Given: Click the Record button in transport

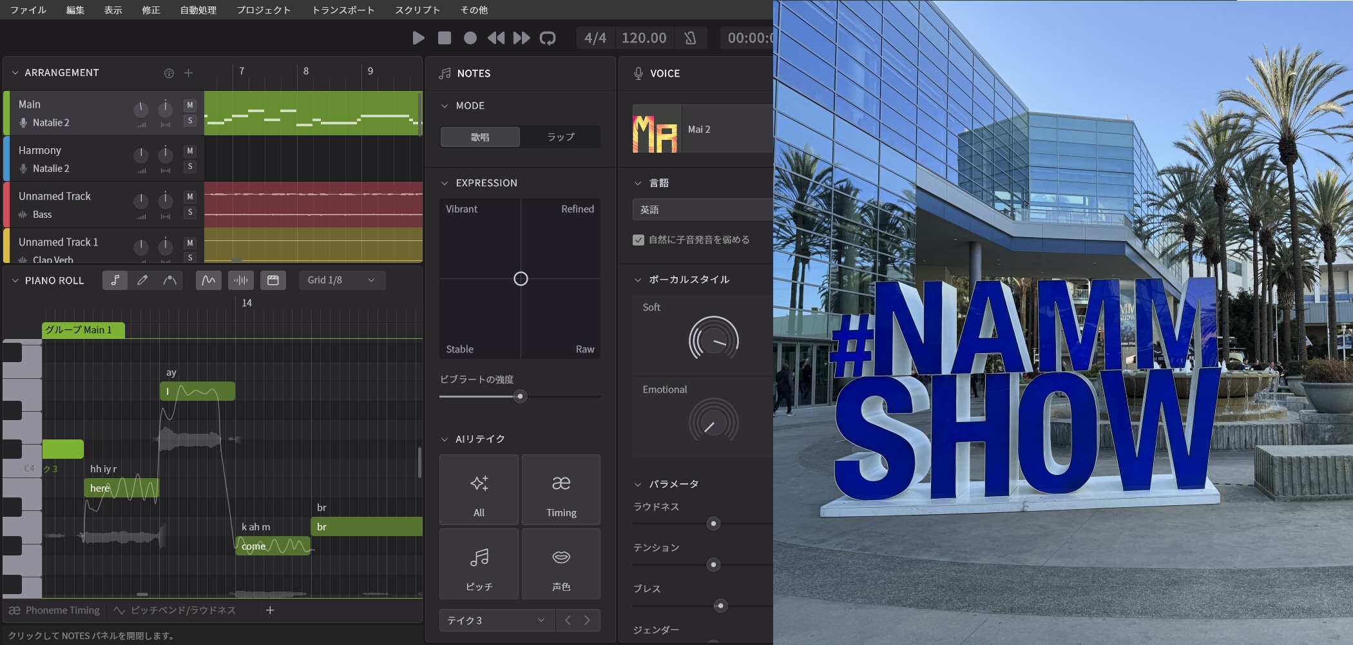Looking at the screenshot, I should point(470,38).
